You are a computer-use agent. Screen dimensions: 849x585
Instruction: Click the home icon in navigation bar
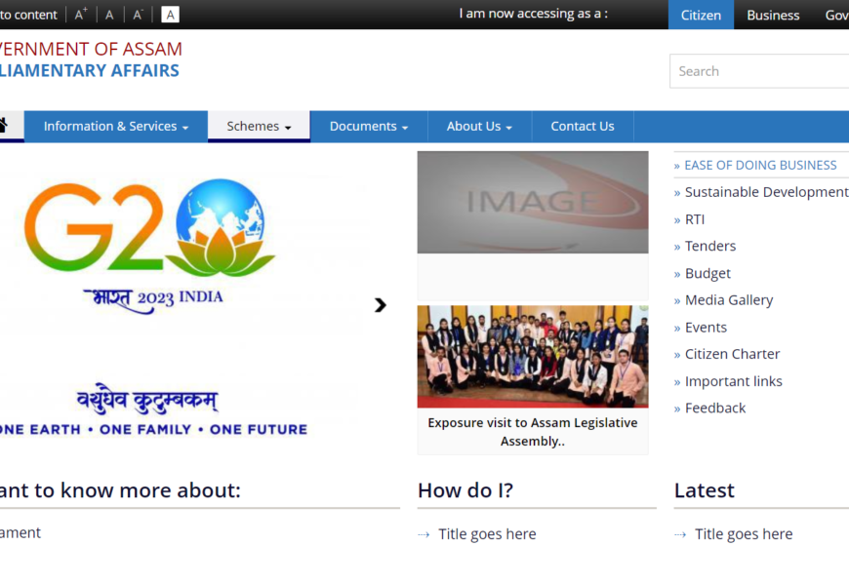tap(4, 126)
